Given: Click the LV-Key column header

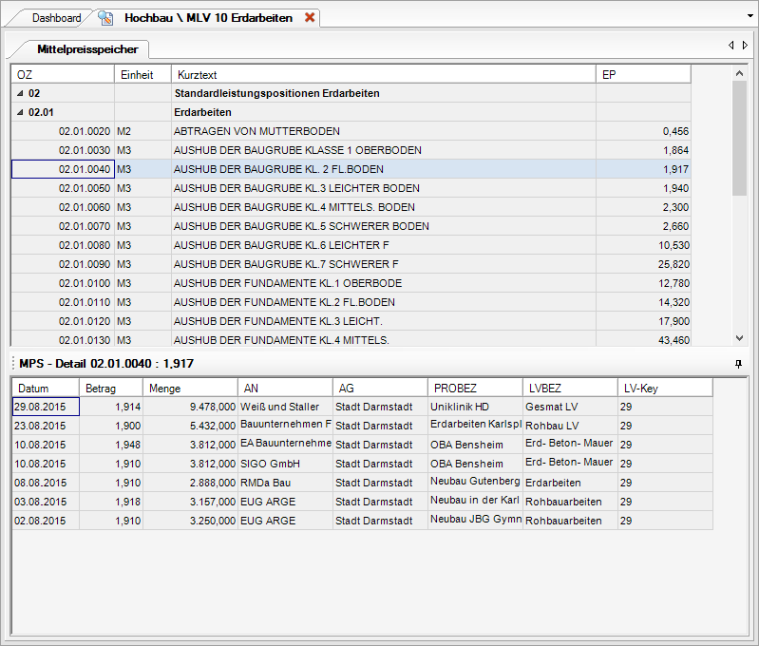Looking at the screenshot, I should 665,388.
